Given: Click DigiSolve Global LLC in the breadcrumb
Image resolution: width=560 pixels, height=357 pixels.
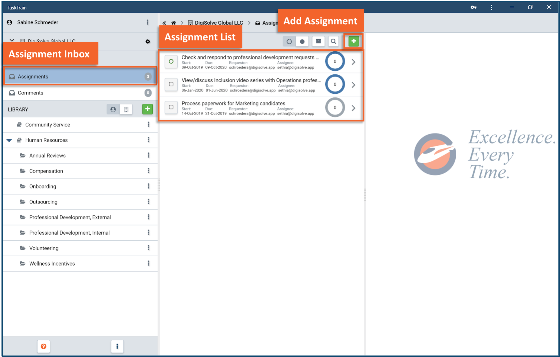Looking at the screenshot, I should pyautogui.click(x=219, y=23).
